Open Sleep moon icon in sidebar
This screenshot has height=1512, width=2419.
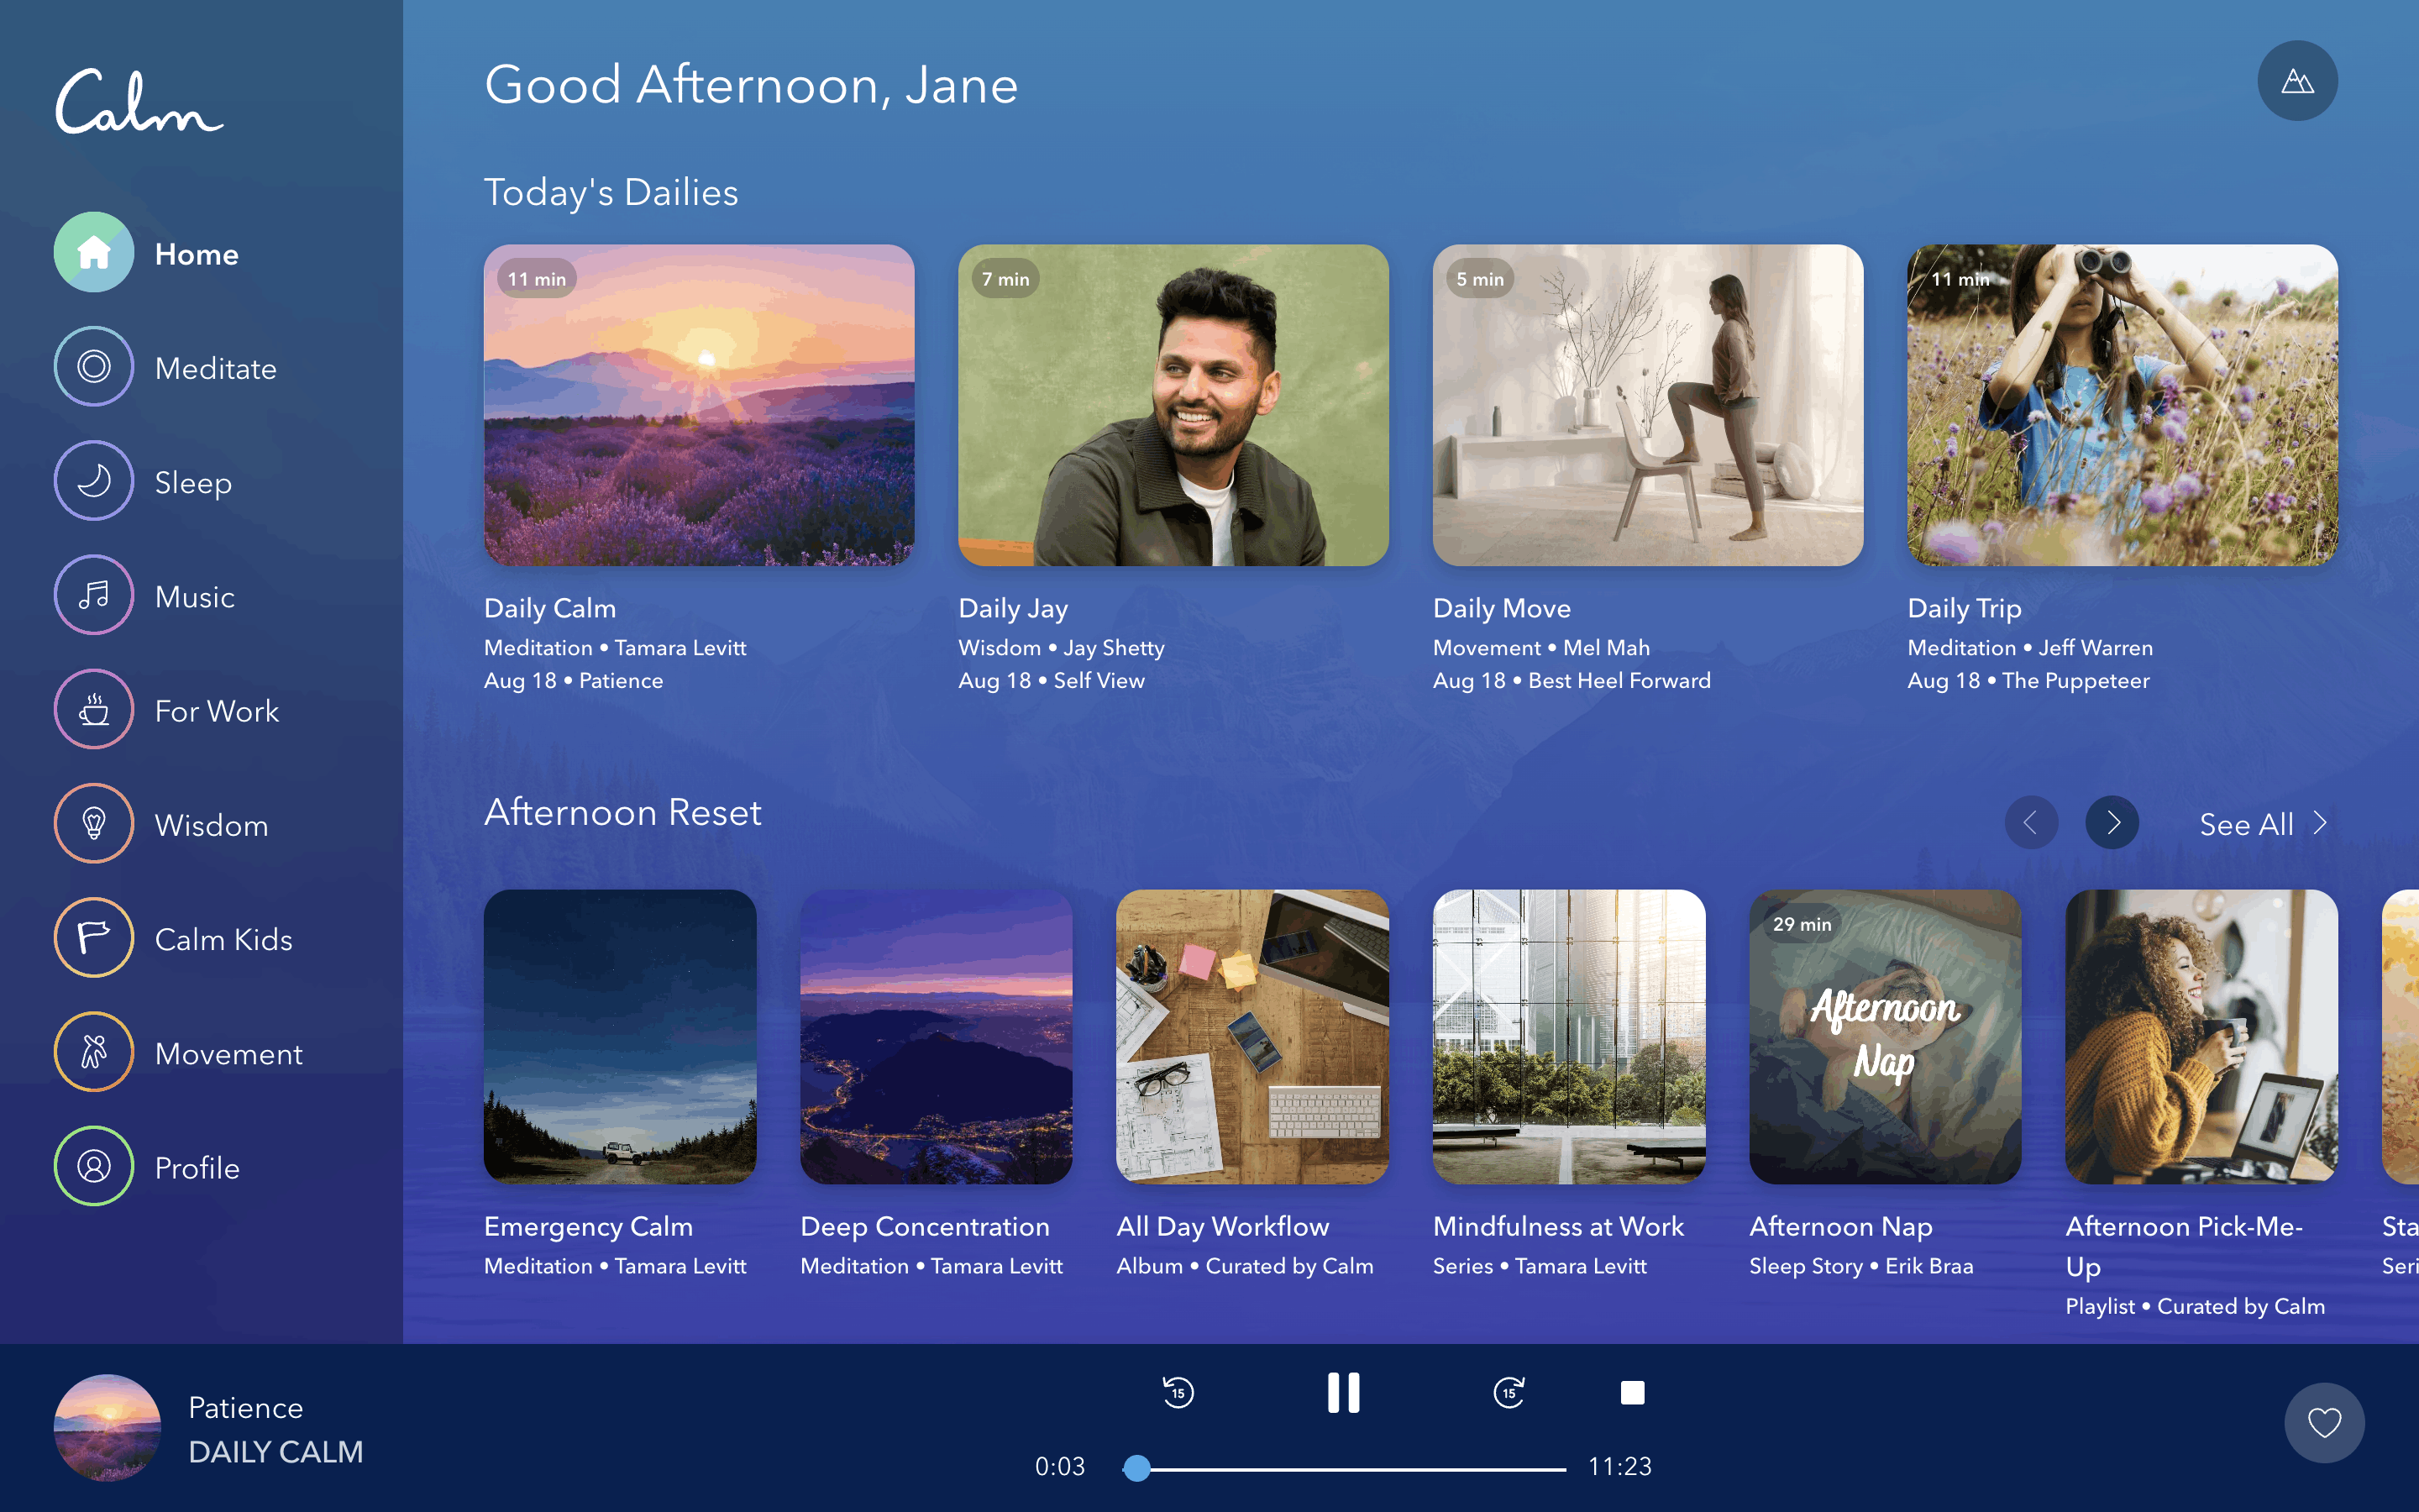(x=94, y=481)
